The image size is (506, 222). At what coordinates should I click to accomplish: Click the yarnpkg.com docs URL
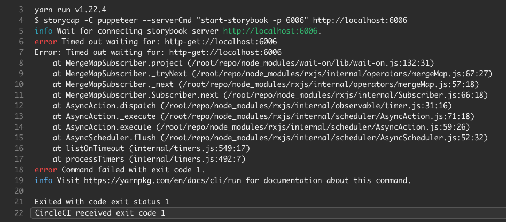(x=164, y=180)
